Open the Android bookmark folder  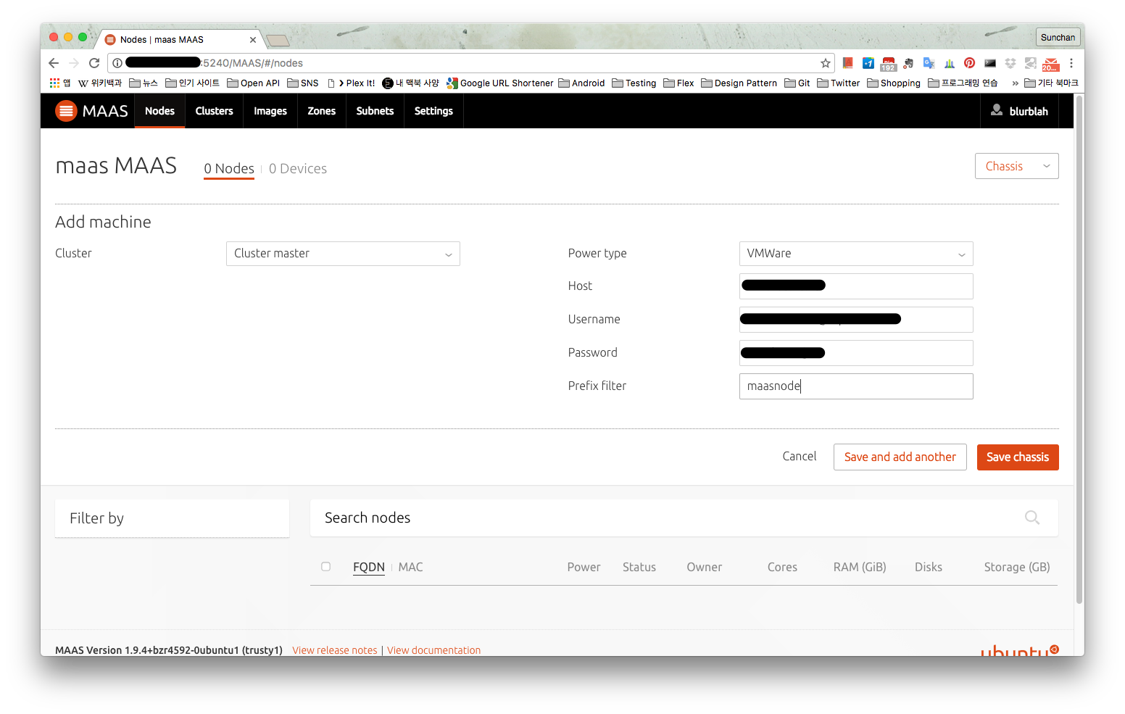[x=581, y=83]
